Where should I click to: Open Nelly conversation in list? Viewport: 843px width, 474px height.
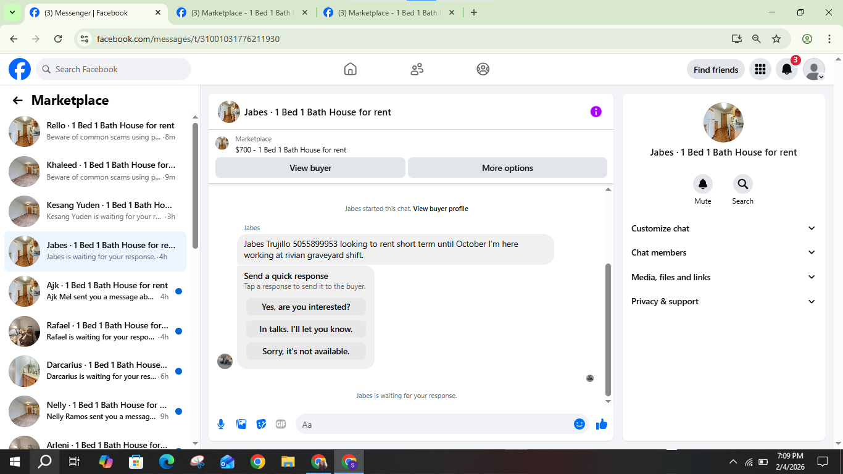coord(95,411)
